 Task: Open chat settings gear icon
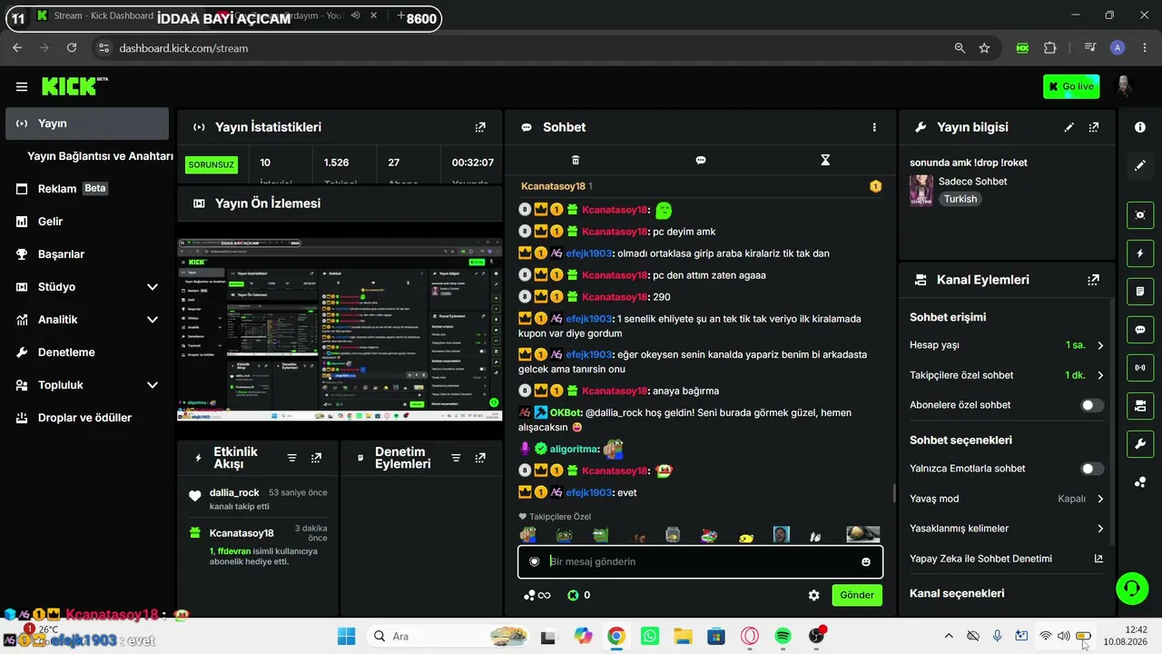click(813, 595)
